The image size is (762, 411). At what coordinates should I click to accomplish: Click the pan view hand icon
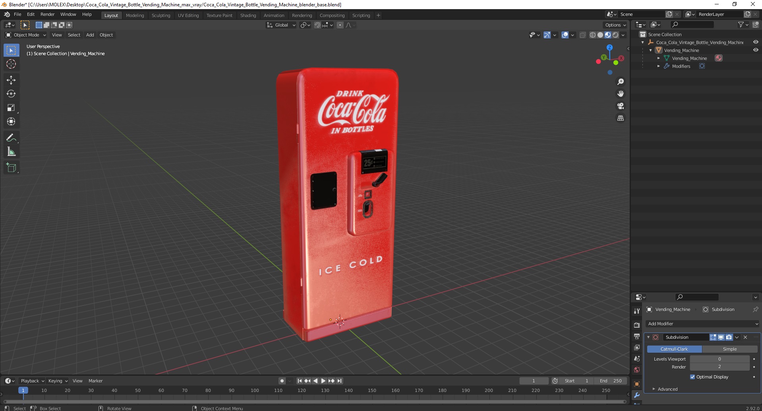point(620,94)
